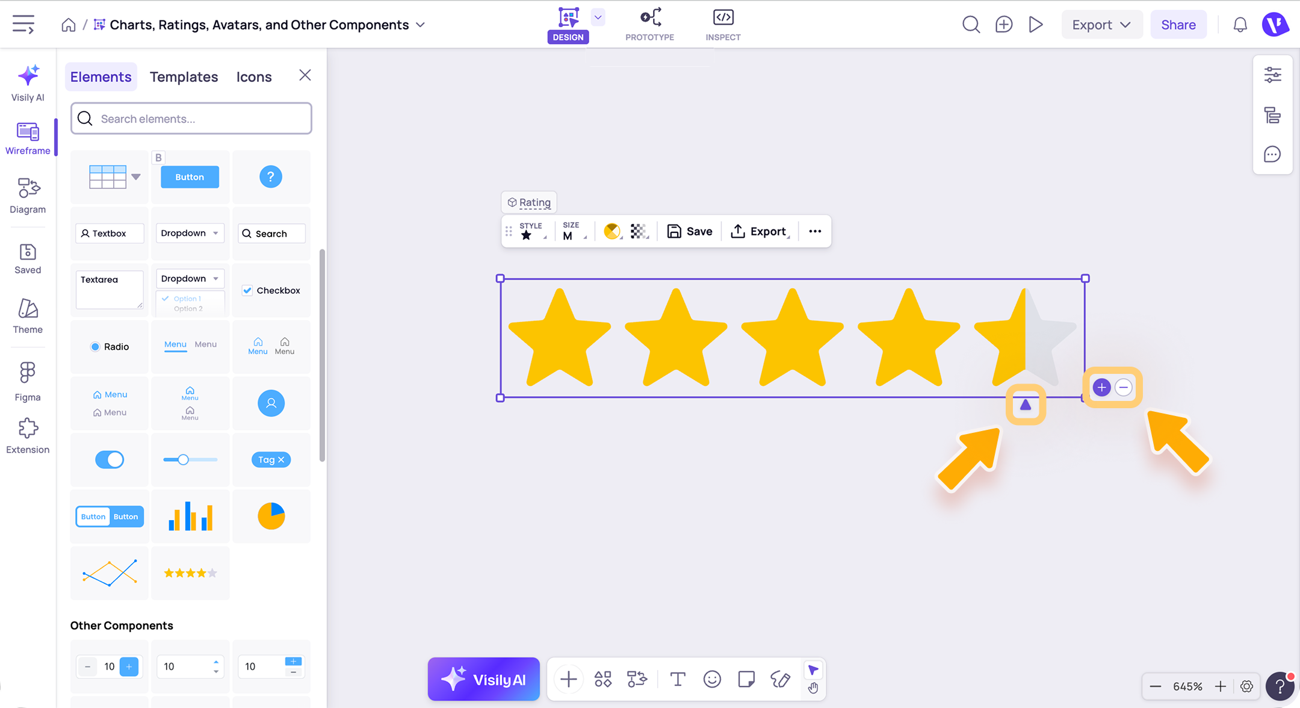1300x708 pixels.
Task: Select the hand pan tool
Action: click(x=813, y=688)
